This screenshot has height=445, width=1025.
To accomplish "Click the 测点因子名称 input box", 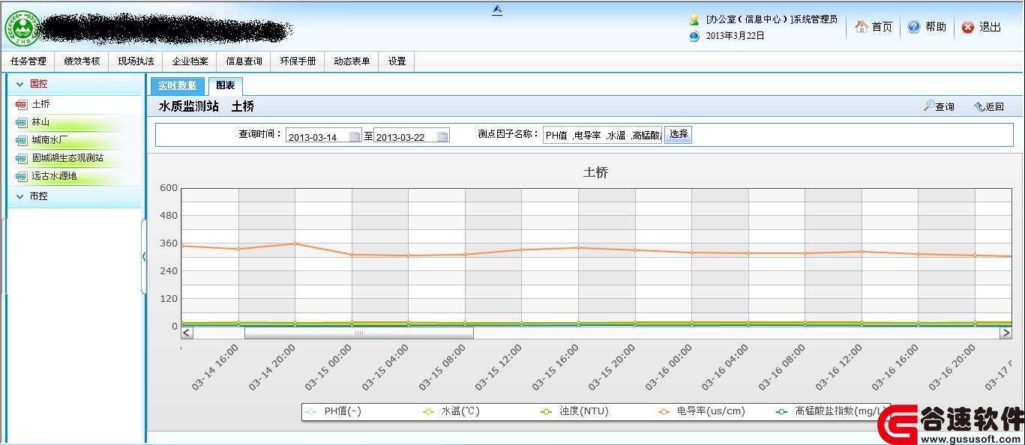I will click(603, 136).
